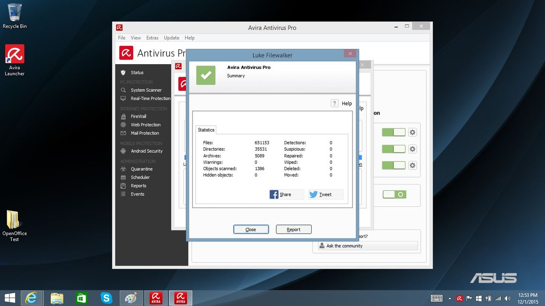Click the Help text link in the Summary dialog
The image size is (545, 306).
[347, 103]
